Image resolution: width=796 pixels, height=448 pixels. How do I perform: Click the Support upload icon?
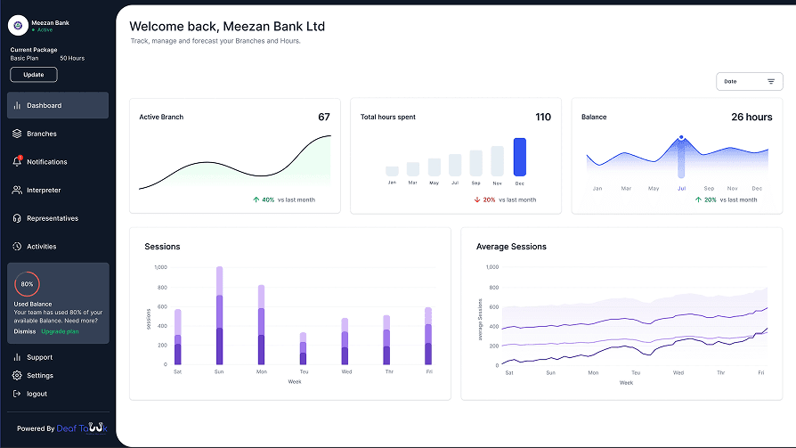(17, 357)
